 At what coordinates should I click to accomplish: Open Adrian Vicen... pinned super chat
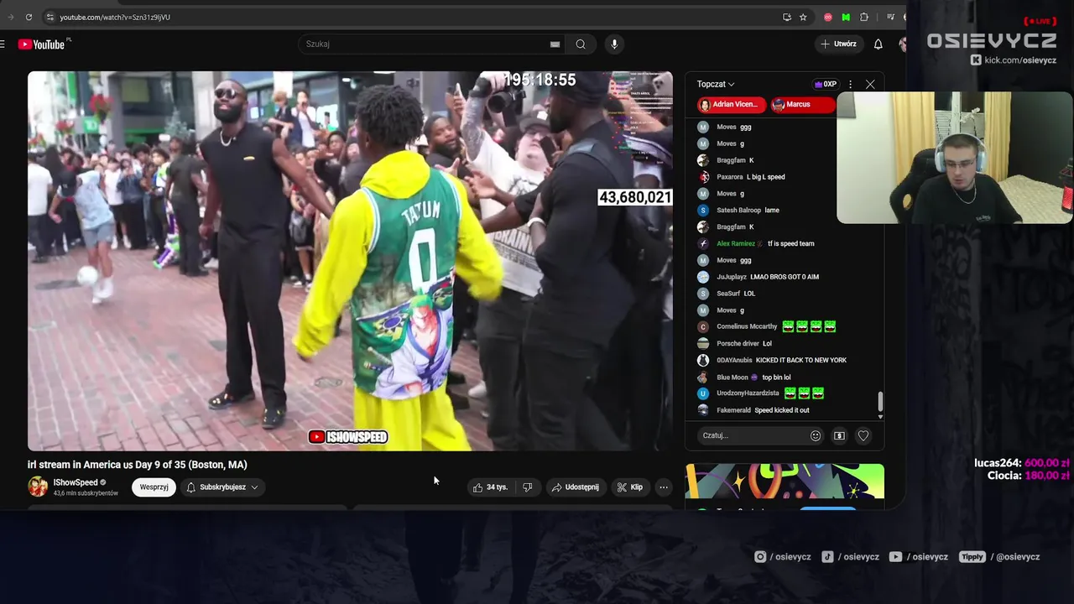point(732,104)
